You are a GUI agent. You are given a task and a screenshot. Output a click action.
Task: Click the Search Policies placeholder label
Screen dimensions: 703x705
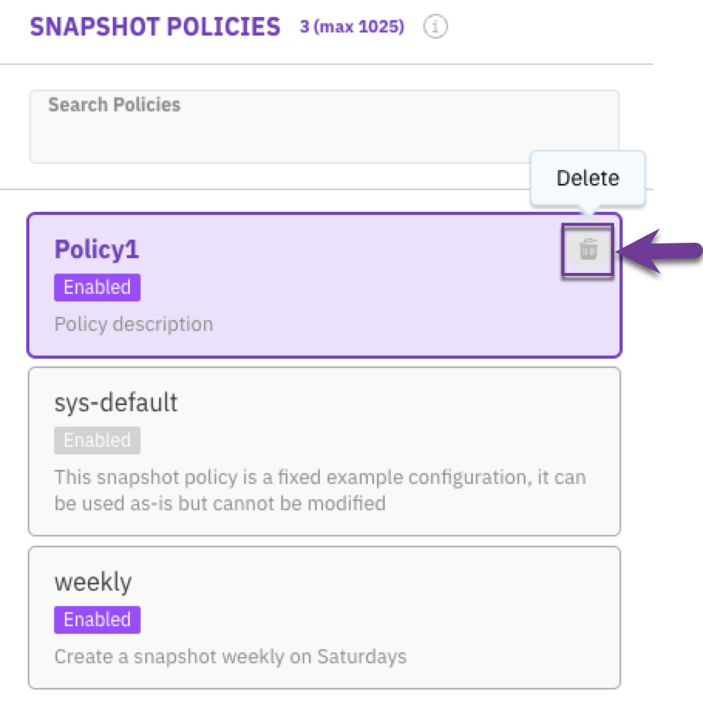click(114, 105)
